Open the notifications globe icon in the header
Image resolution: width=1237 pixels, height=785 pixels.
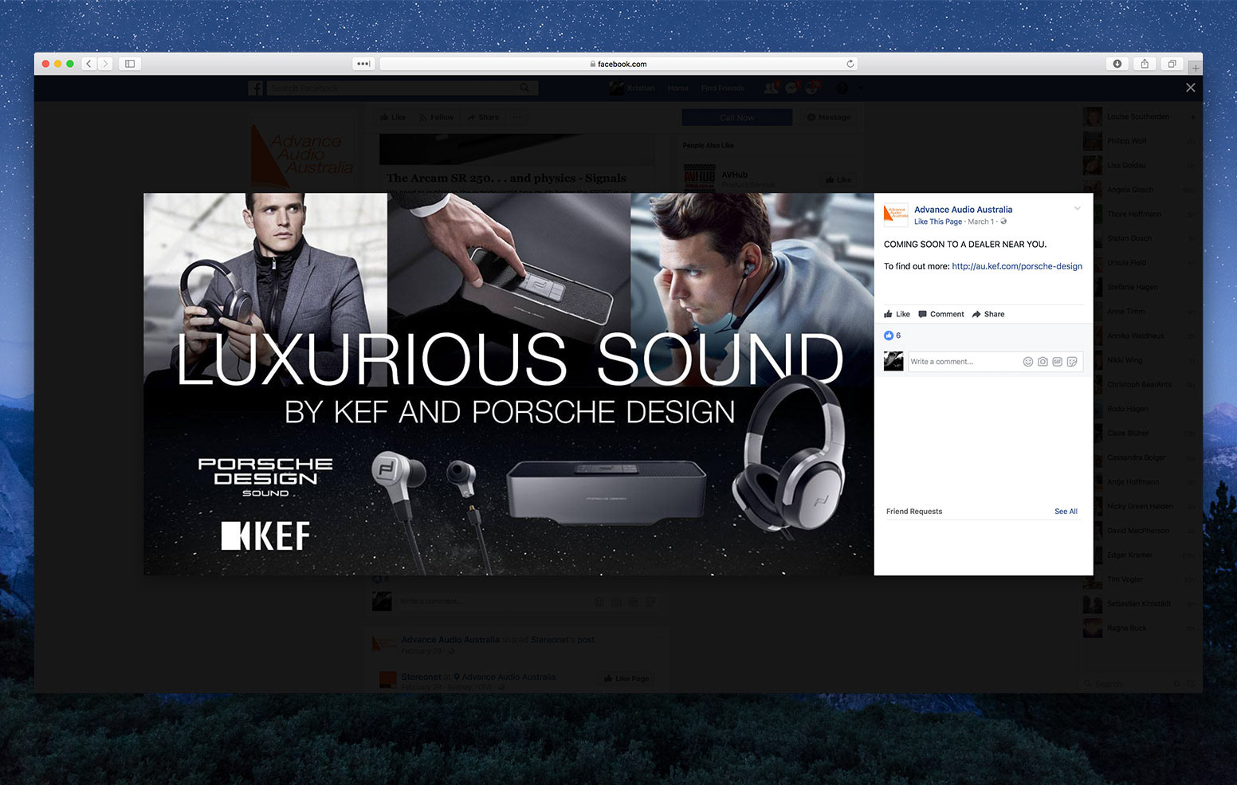tap(812, 88)
